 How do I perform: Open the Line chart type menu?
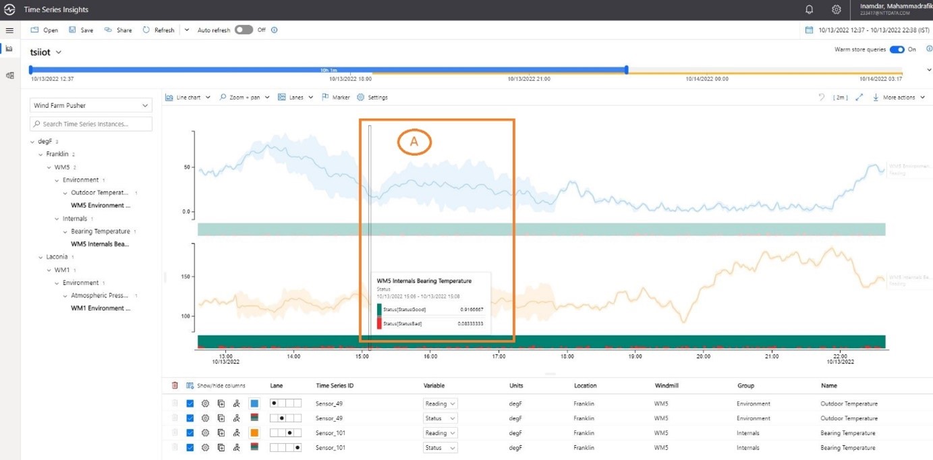pos(188,97)
